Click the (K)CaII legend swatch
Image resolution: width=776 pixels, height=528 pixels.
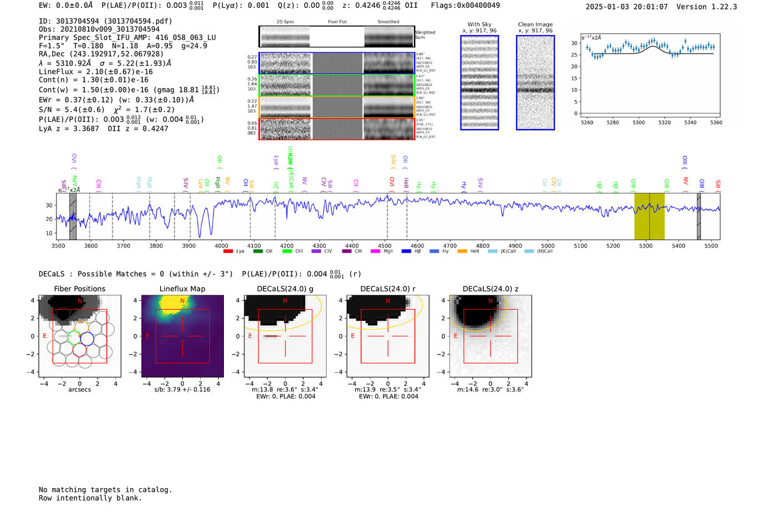tap(493, 252)
